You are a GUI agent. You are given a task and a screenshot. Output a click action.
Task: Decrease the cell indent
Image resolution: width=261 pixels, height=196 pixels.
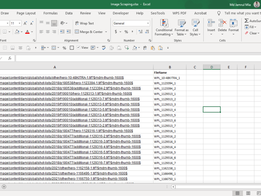(x=62, y=32)
